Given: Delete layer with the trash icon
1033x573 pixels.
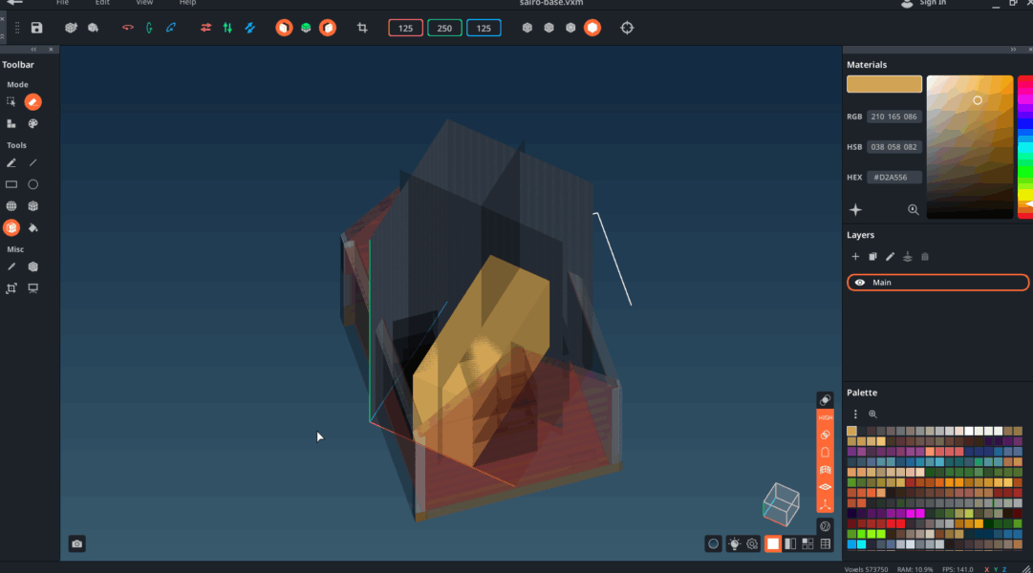Looking at the screenshot, I should 925,257.
